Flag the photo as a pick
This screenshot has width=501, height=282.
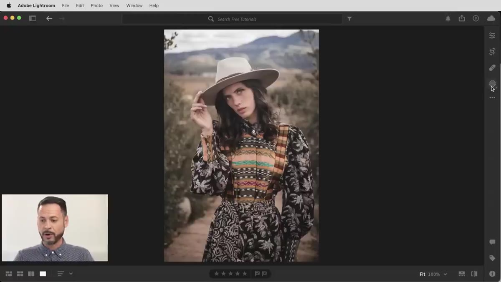(x=257, y=274)
